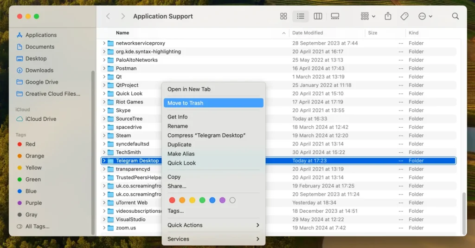Apply purple tag color in context menu
This screenshot has width=475, height=248.
coord(222,201)
